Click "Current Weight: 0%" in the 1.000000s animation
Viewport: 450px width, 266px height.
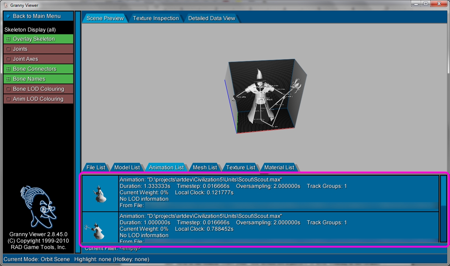144,229
